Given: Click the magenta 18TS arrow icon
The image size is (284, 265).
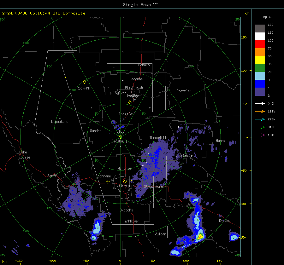Looking at the screenshot, I should 260,135.
